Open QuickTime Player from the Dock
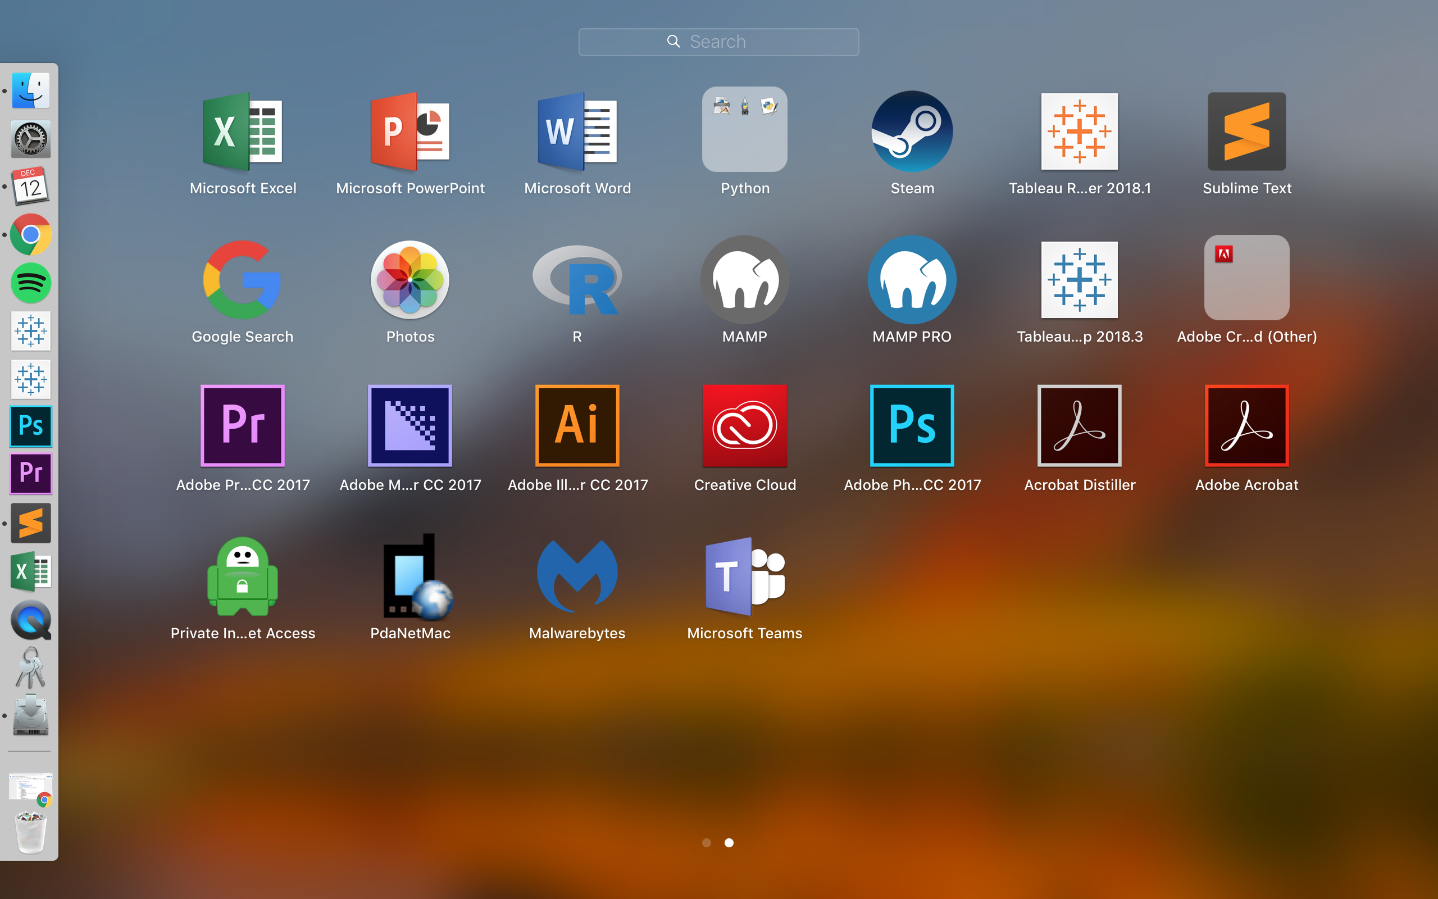This screenshot has width=1438, height=899. [x=31, y=620]
